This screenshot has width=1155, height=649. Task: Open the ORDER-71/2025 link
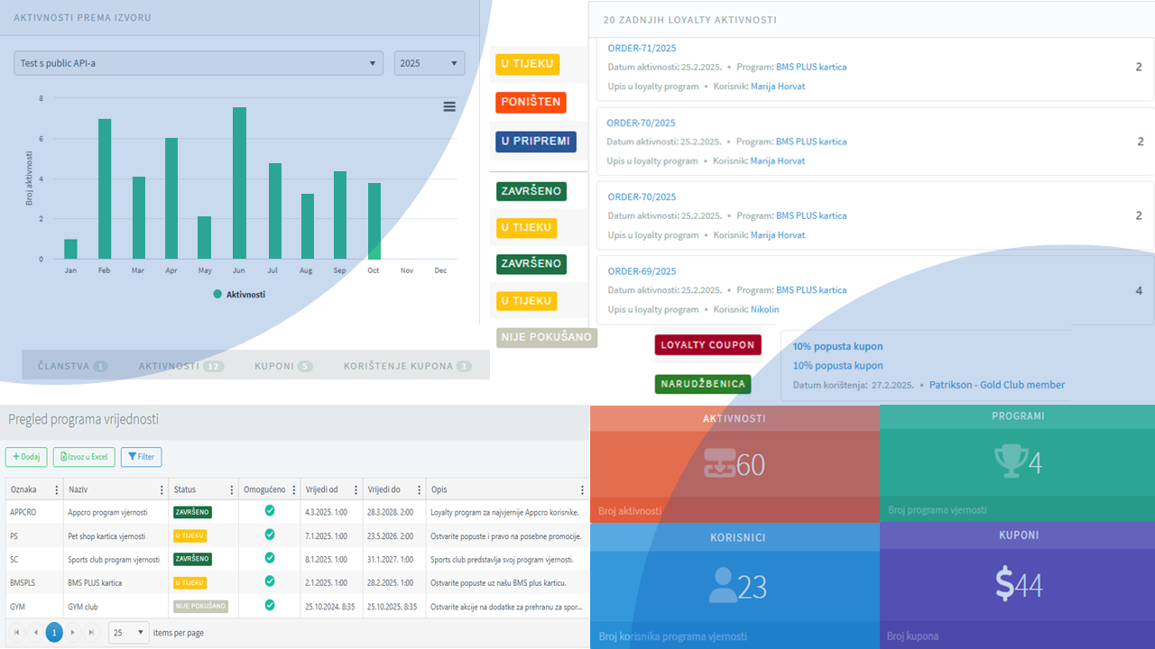point(642,49)
